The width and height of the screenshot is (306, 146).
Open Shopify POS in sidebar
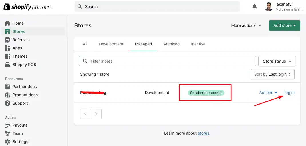point(24,65)
